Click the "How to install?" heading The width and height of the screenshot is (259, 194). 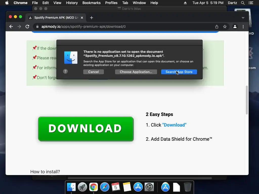pyautogui.click(x=45, y=172)
